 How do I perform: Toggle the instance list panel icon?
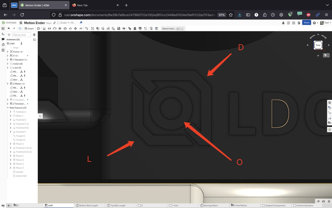pos(3,29)
